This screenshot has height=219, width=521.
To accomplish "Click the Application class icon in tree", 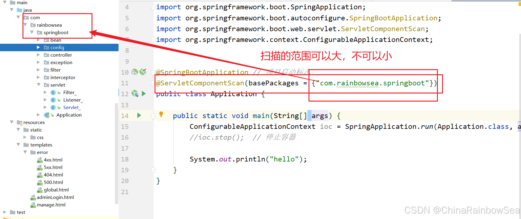I will point(47,115).
